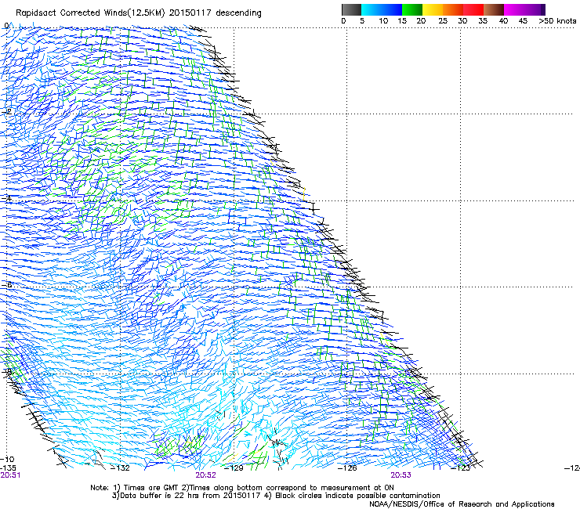Click the latitude label -10
The width and height of the screenshot is (580, 509).
[8, 460]
